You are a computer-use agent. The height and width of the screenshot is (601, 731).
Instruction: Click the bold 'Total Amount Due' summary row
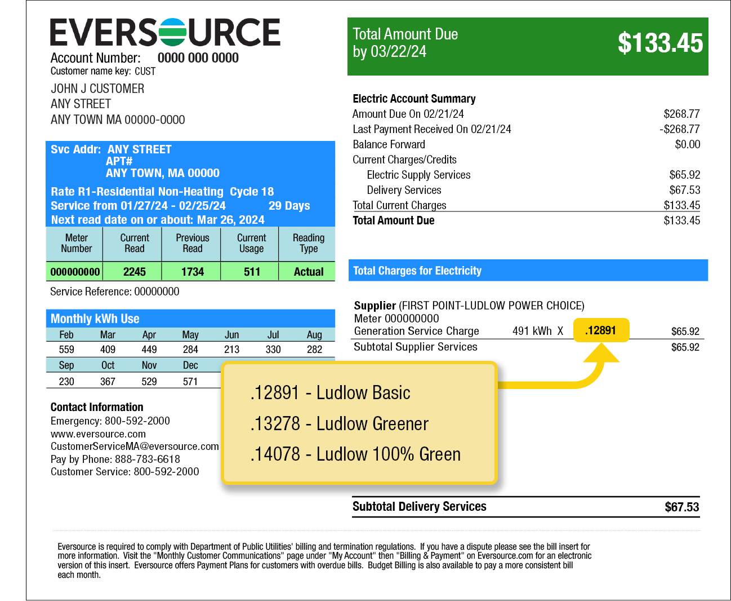[x=526, y=220]
